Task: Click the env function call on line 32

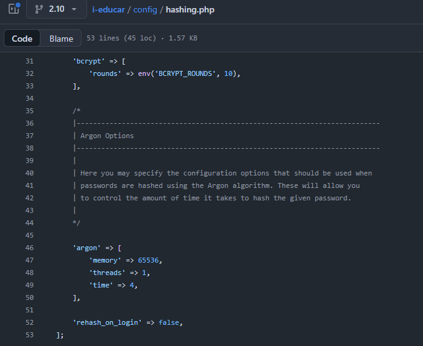Action: tap(144, 73)
